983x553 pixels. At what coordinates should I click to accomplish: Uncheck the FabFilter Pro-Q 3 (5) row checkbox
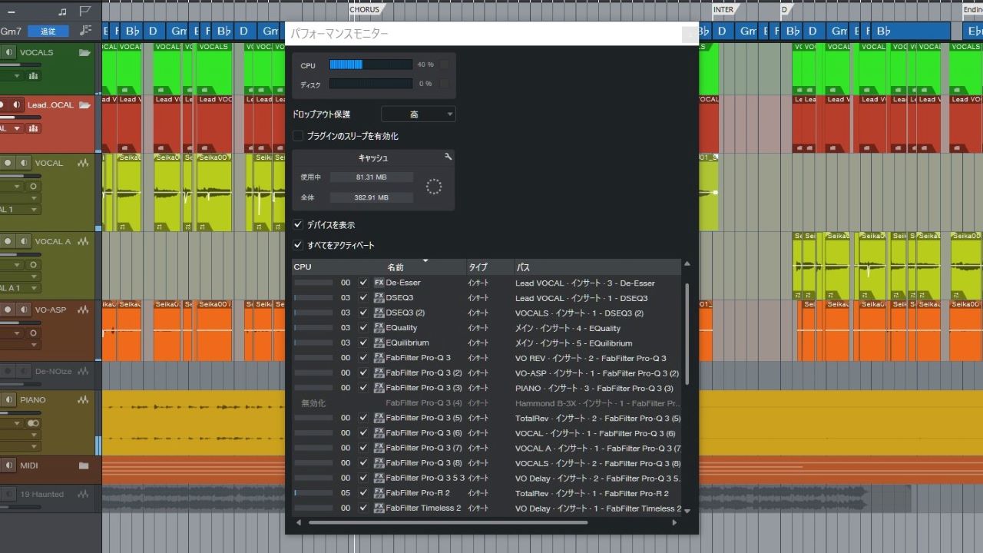363,418
